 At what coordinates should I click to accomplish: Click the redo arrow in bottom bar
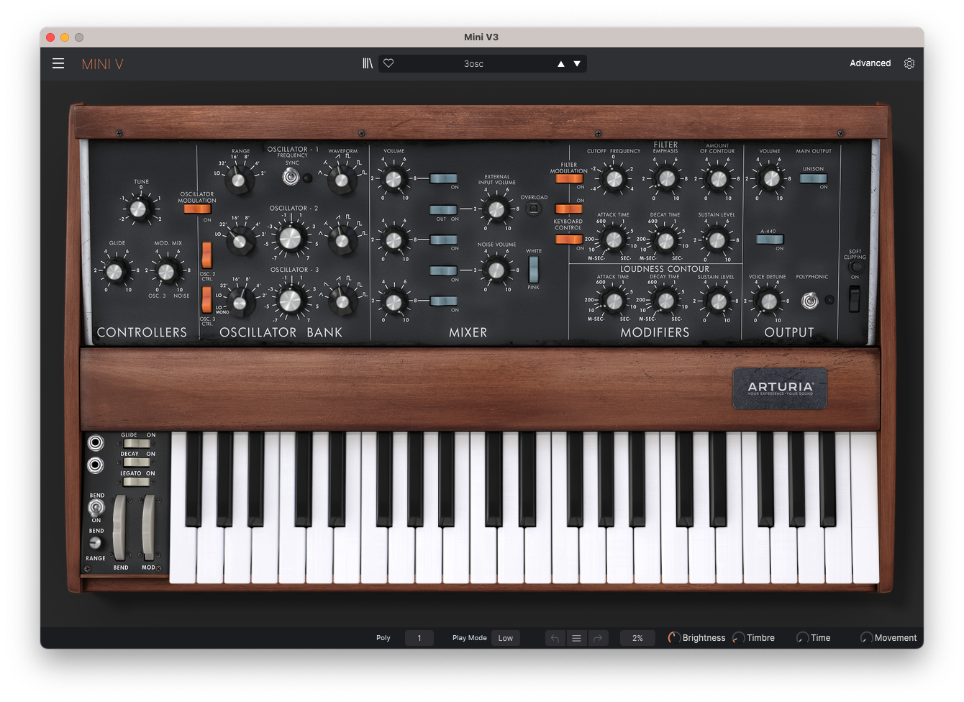[x=598, y=638]
